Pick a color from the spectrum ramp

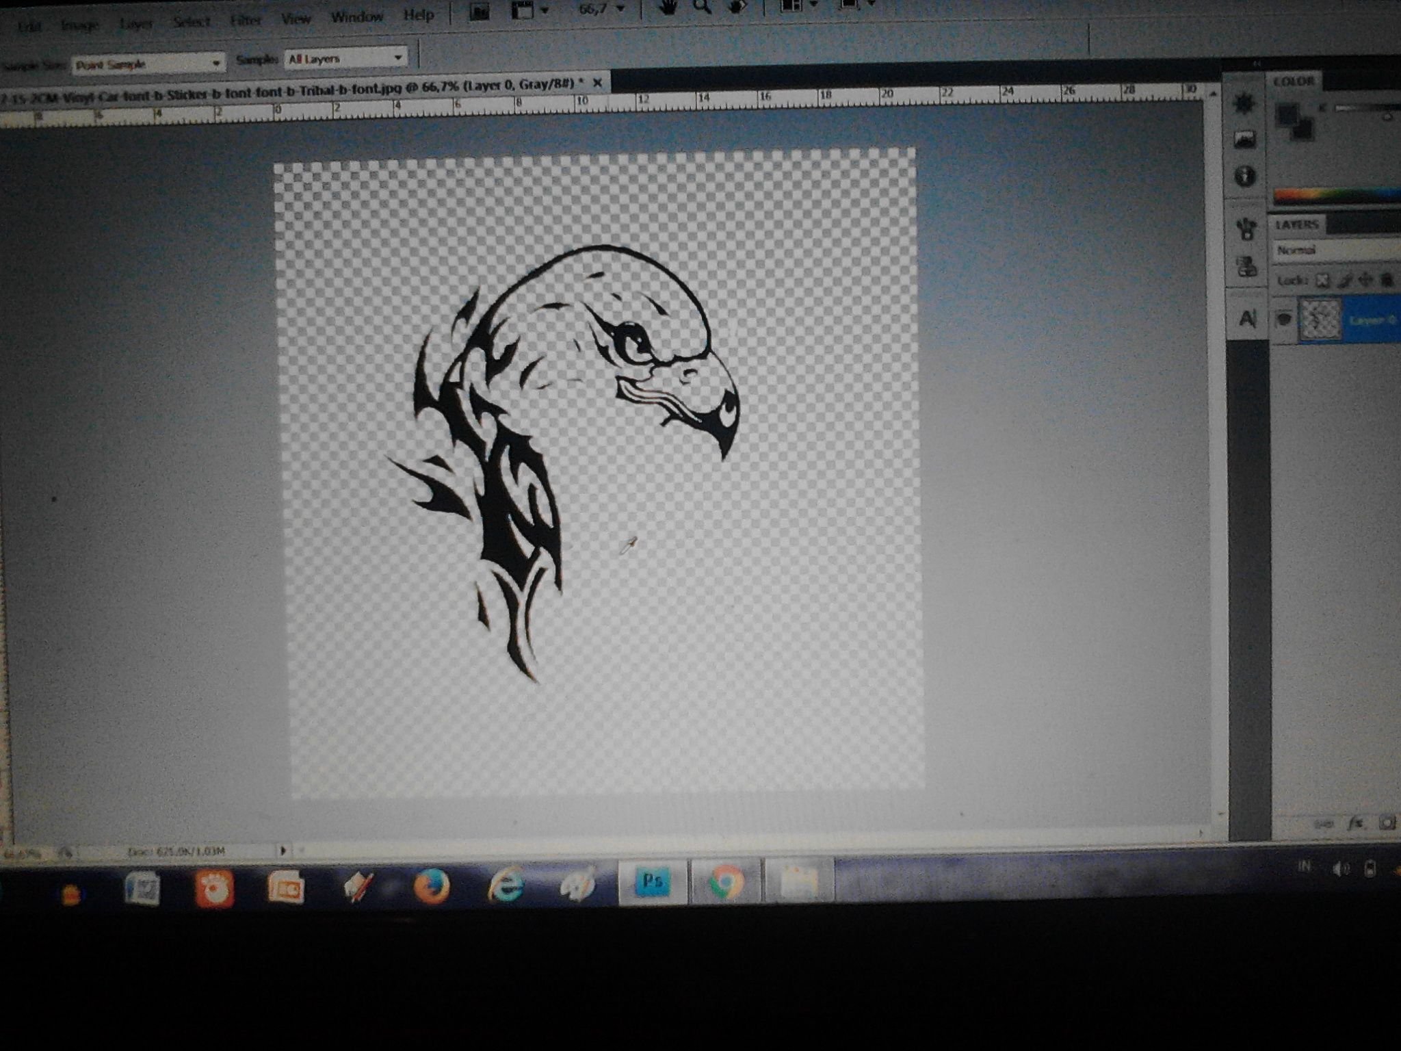[1337, 196]
